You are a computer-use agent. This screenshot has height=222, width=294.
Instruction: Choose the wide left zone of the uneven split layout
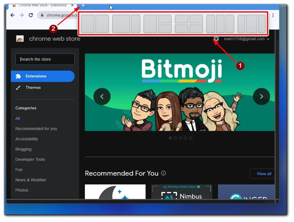(121, 24)
